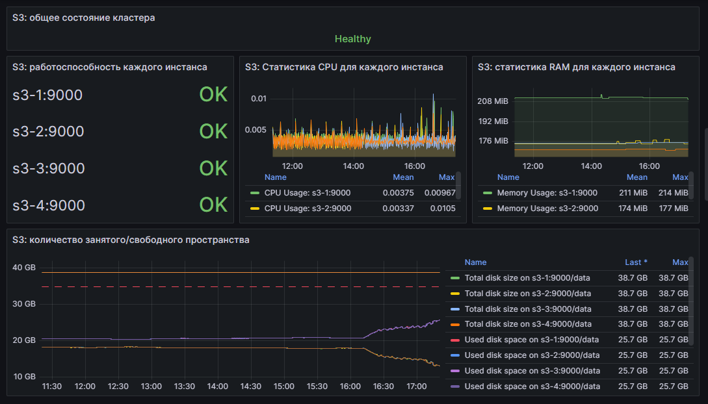Sort the CPU legend by Mean column

[403, 177]
